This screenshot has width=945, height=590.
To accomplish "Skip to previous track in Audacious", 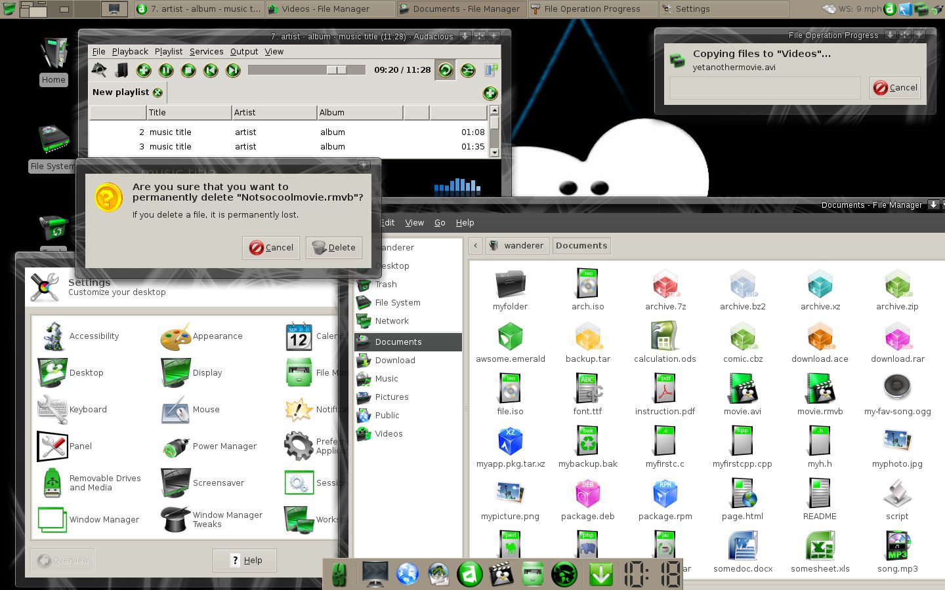I will [211, 70].
